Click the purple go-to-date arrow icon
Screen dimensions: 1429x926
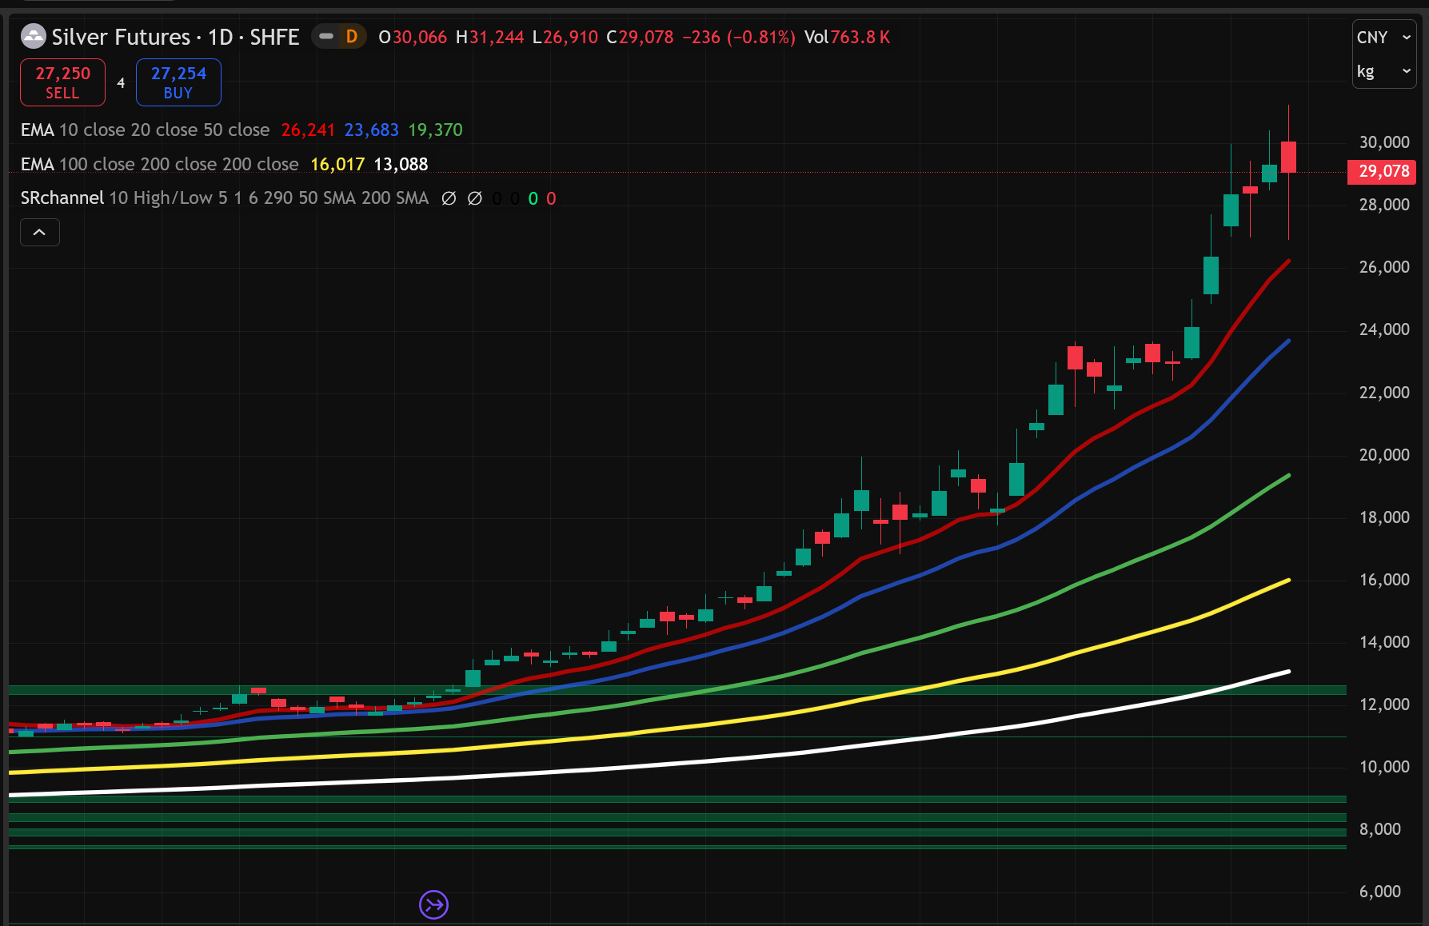pyautogui.click(x=433, y=904)
